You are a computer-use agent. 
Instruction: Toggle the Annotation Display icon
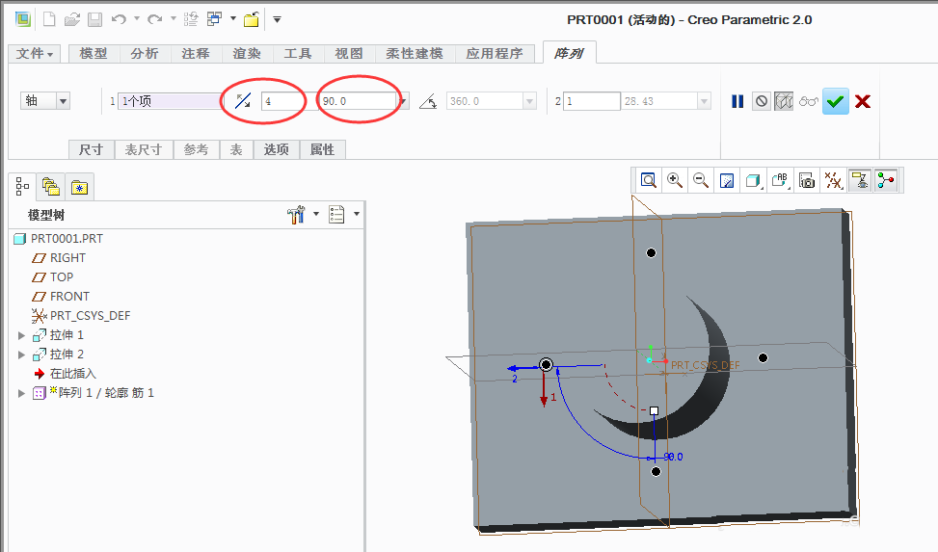click(x=860, y=180)
